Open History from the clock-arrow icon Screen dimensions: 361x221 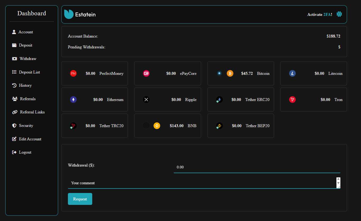point(14,85)
